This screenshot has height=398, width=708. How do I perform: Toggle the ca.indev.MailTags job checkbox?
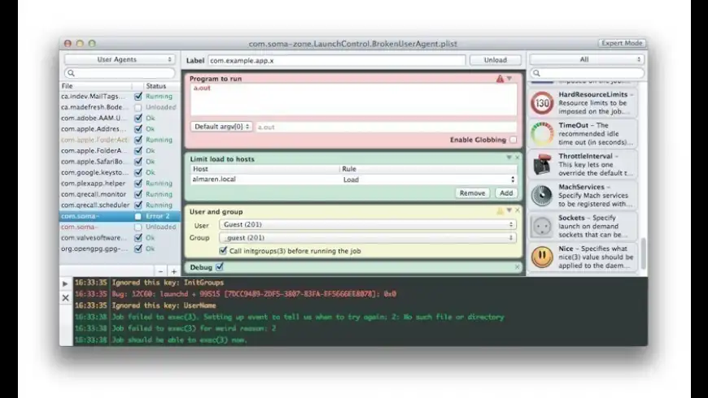[138, 97]
